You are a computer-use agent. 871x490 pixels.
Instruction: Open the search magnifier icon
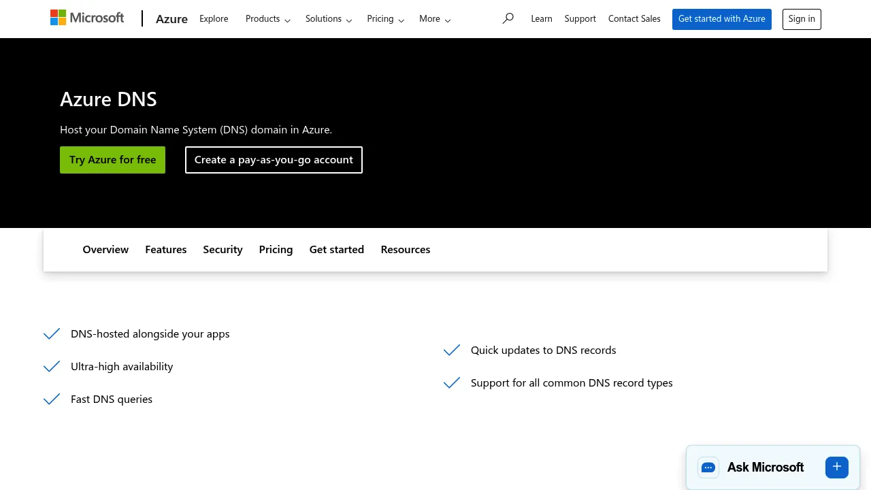508,18
